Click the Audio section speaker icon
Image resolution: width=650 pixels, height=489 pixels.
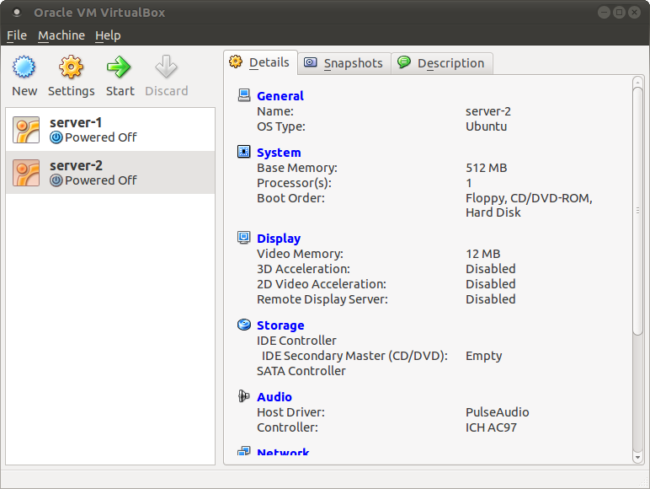(244, 396)
